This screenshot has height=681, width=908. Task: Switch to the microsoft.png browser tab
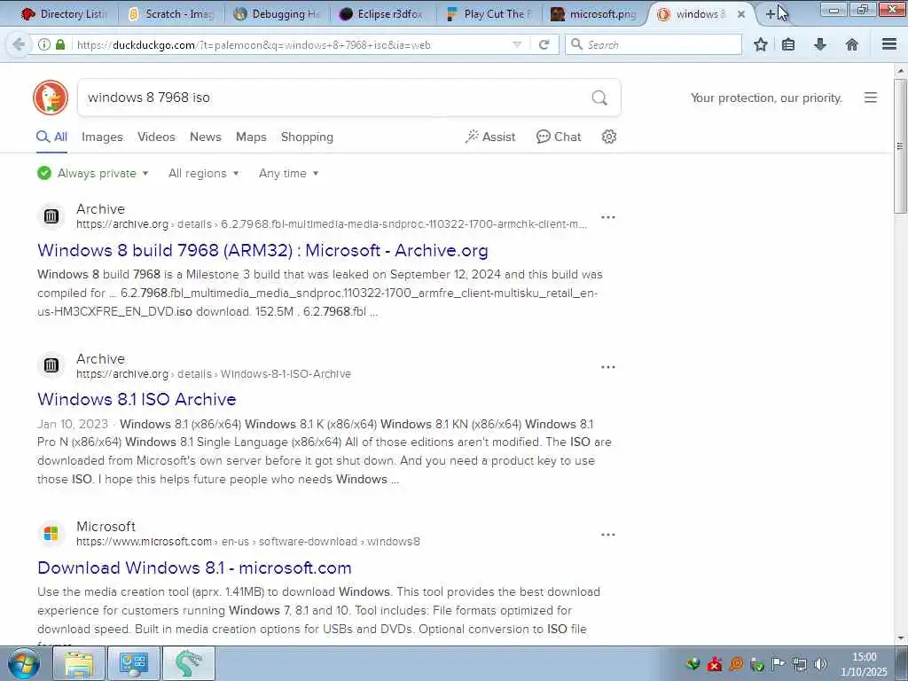pyautogui.click(x=595, y=14)
